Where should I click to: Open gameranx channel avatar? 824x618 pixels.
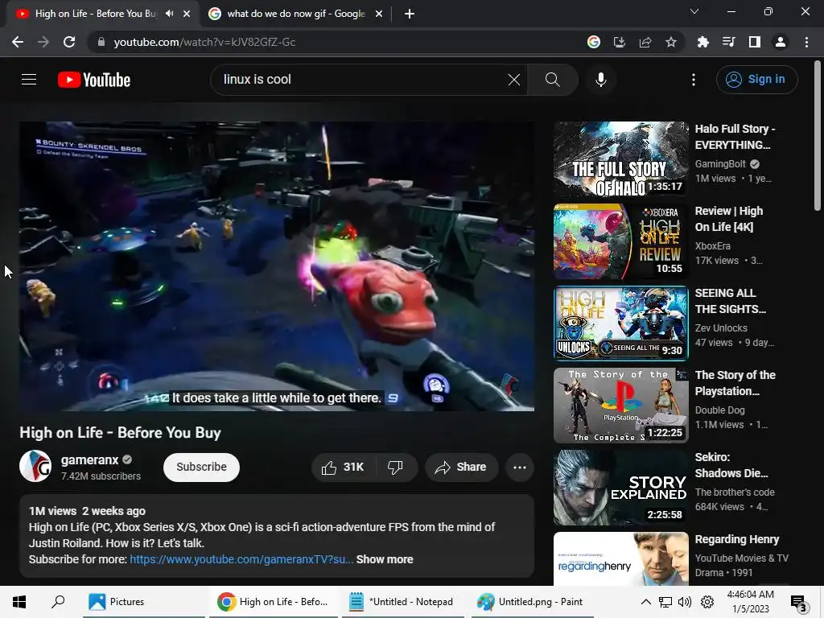[x=35, y=466]
